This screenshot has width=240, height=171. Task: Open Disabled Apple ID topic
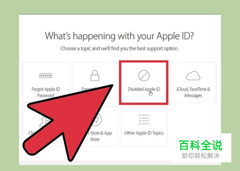point(144,89)
